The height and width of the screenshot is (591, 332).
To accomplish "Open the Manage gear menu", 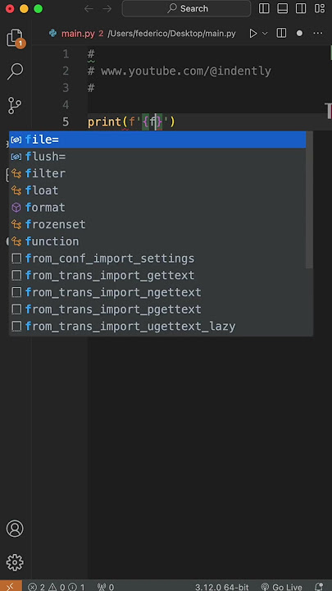I will [15, 563].
